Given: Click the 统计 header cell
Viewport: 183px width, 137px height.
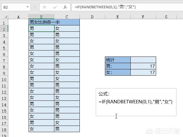Looking at the screenshot, I should [118, 60].
